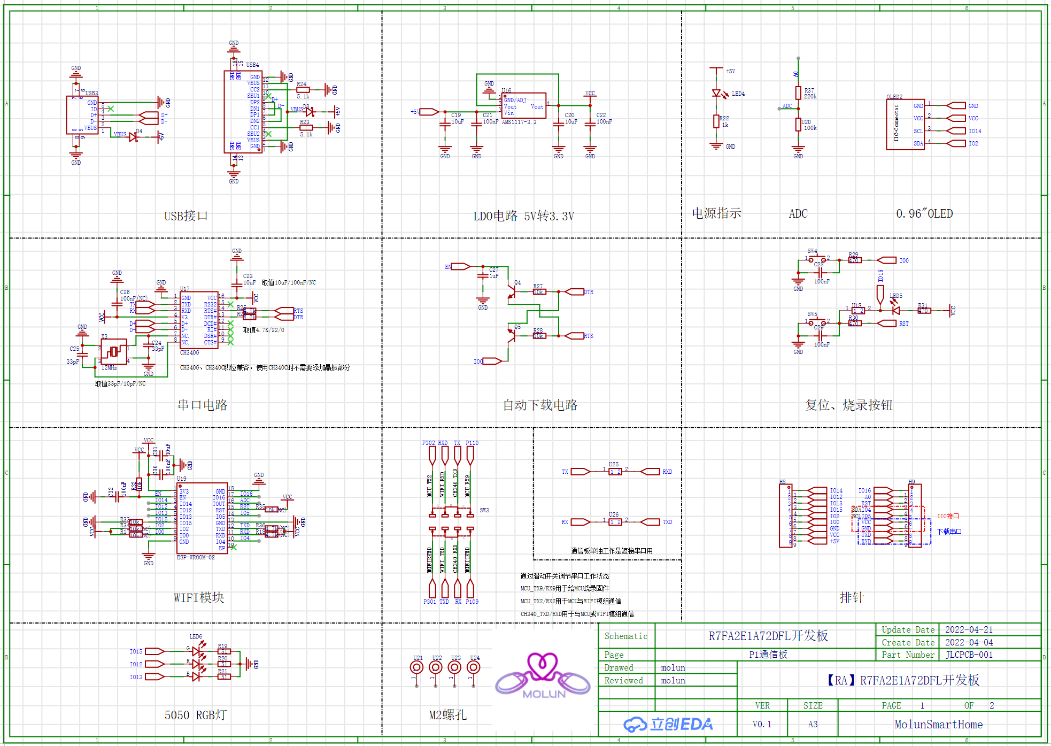Click the MolunSmartHome text in title block

(x=938, y=724)
